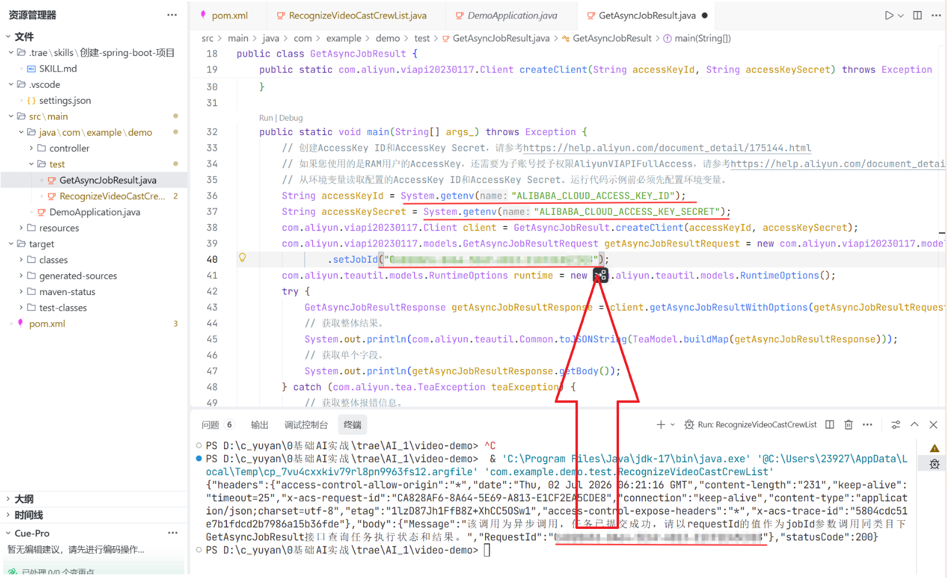Screen dimensions: 947x578
Task: Click the Run code lens above main
Action: point(266,118)
